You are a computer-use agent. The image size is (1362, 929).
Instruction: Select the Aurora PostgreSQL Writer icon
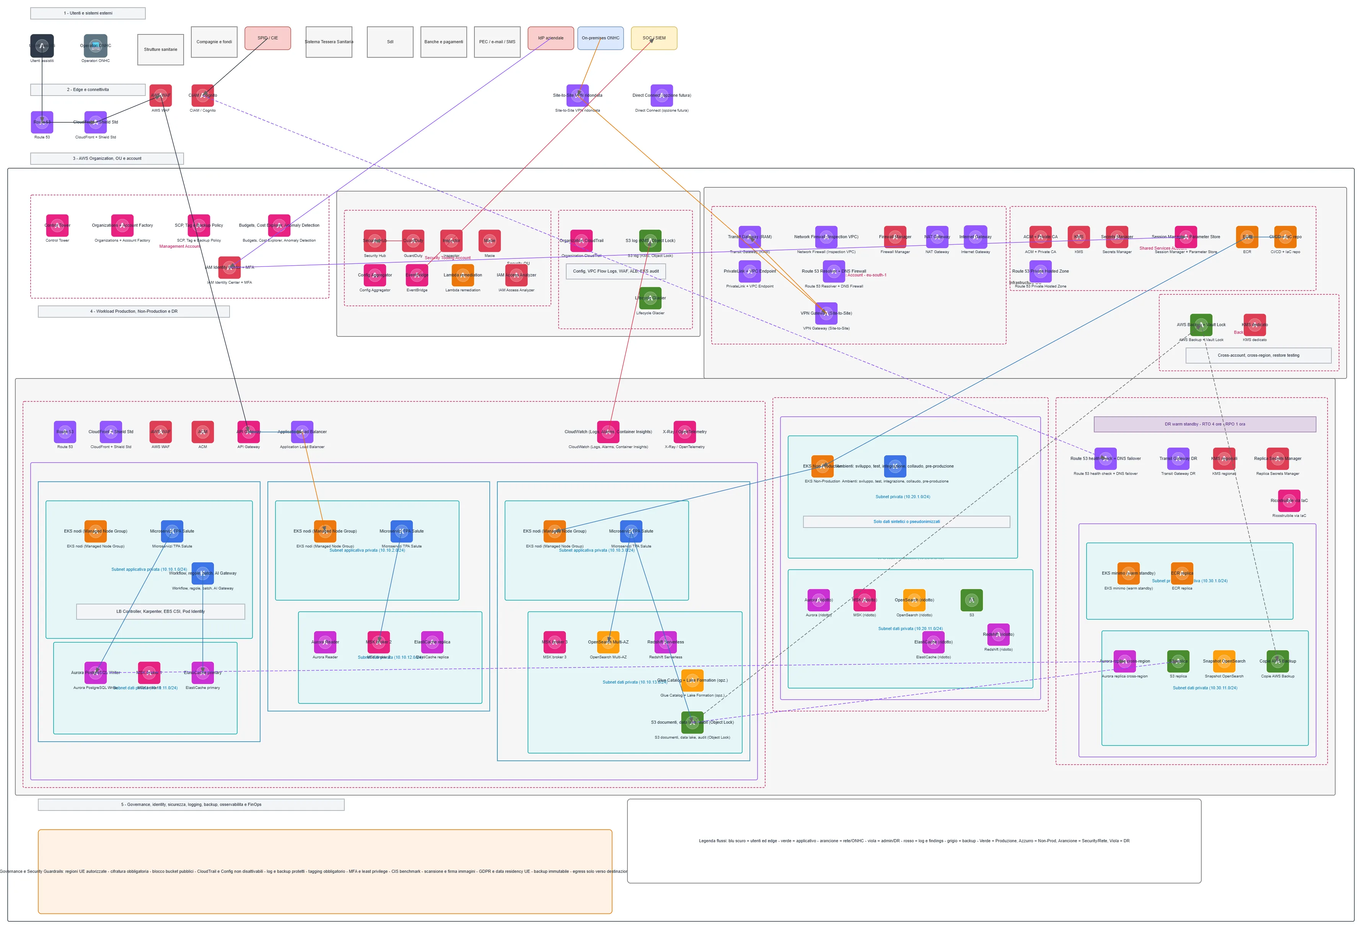[96, 673]
